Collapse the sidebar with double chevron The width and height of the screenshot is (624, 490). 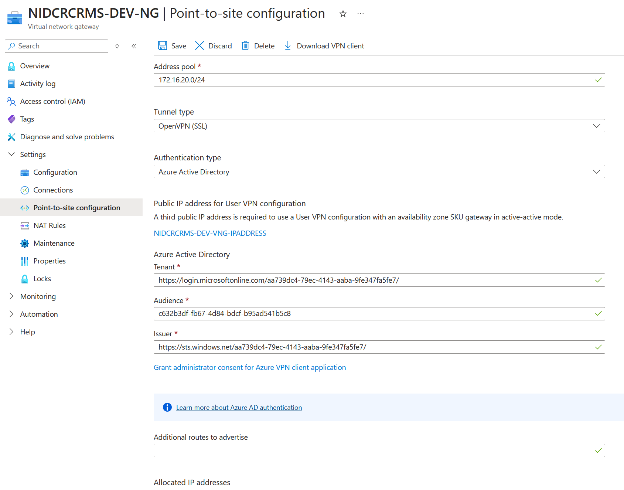[x=134, y=46]
